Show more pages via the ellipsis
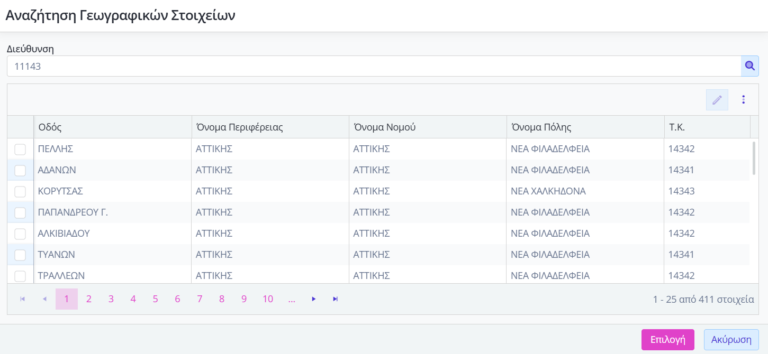This screenshot has height=354, width=768. (x=292, y=299)
